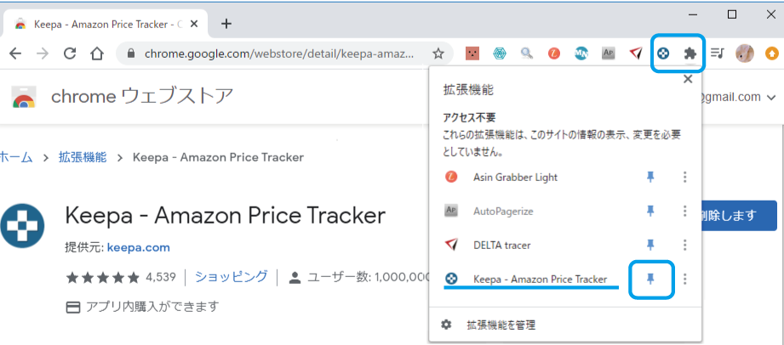The height and width of the screenshot is (345, 784).
Task: Open the media control icon in the toolbar
Action: tap(718, 54)
